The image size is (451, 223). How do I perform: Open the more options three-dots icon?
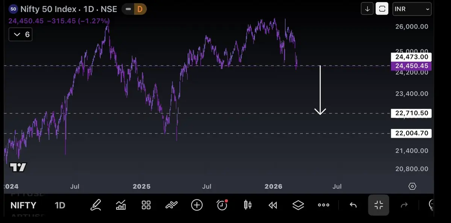coord(324,205)
